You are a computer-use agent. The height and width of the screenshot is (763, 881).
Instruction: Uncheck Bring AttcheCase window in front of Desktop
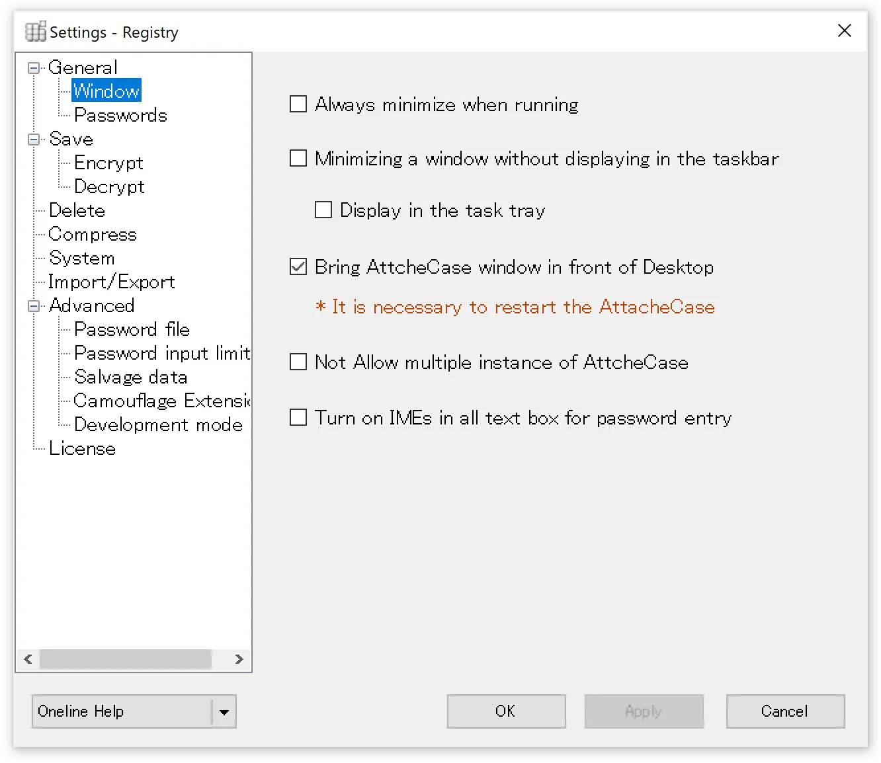[x=298, y=266]
